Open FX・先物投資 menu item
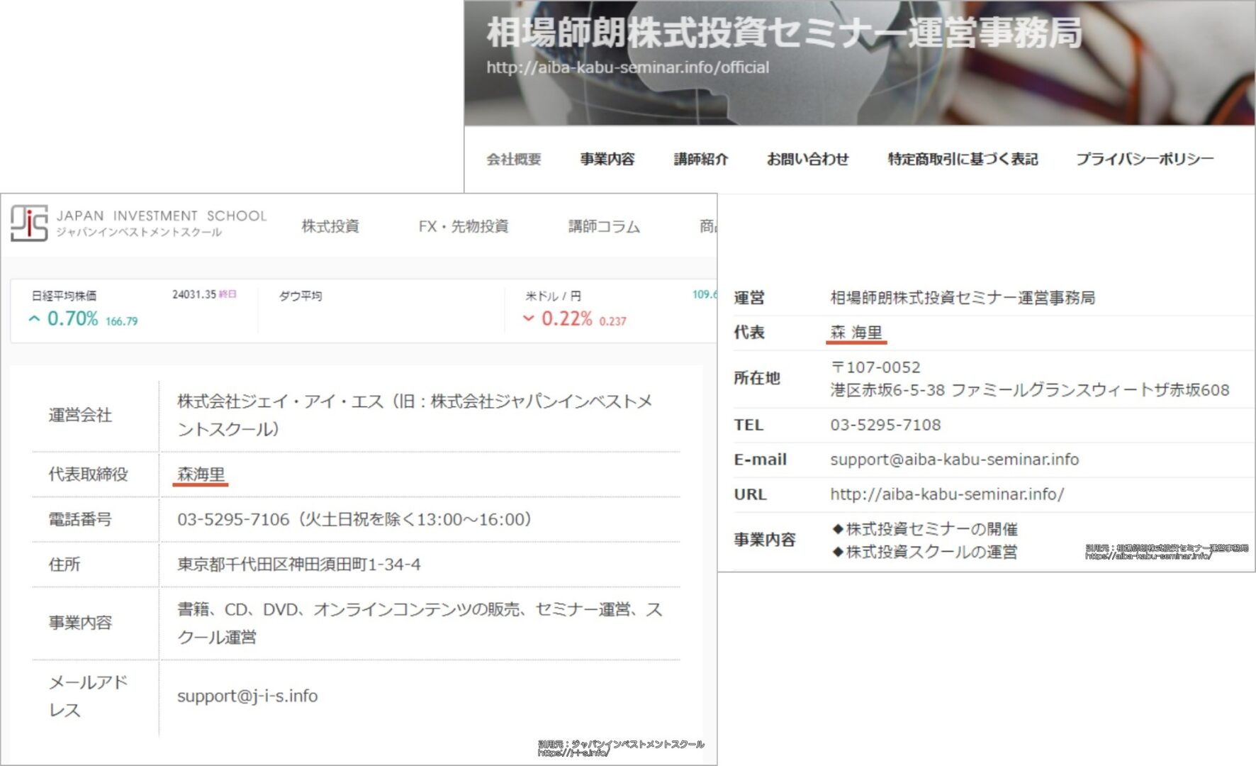1256x766 pixels. tap(464, 226)
